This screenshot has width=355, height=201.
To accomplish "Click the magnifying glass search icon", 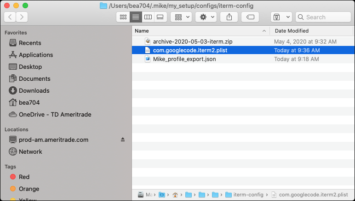I will pyautogui.click(x=301, y=17).
